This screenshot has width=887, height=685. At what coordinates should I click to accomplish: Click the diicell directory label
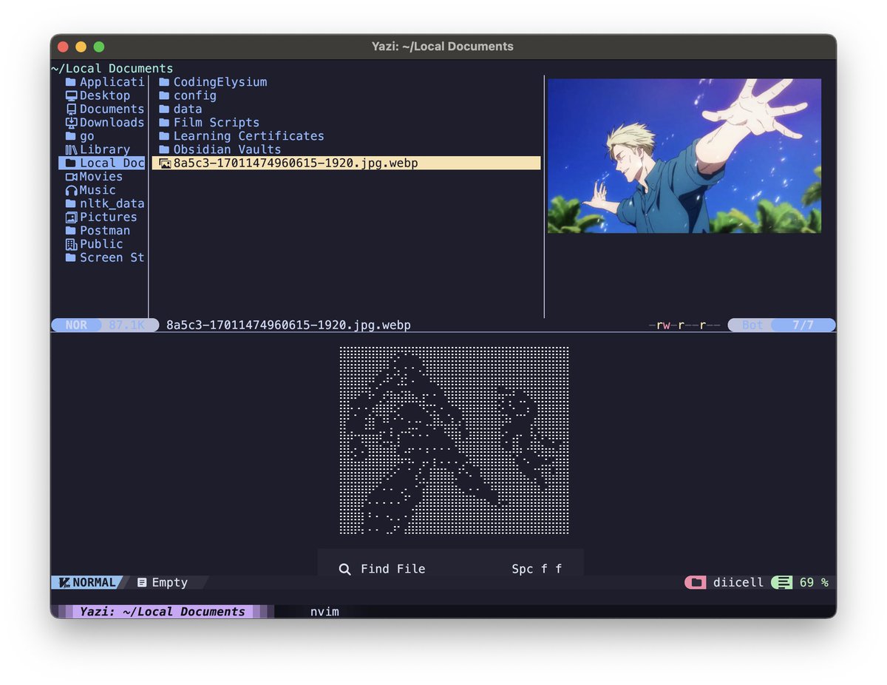coord(738,583)
